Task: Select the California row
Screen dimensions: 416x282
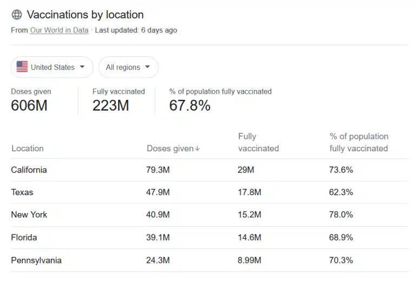Action: 210,170
